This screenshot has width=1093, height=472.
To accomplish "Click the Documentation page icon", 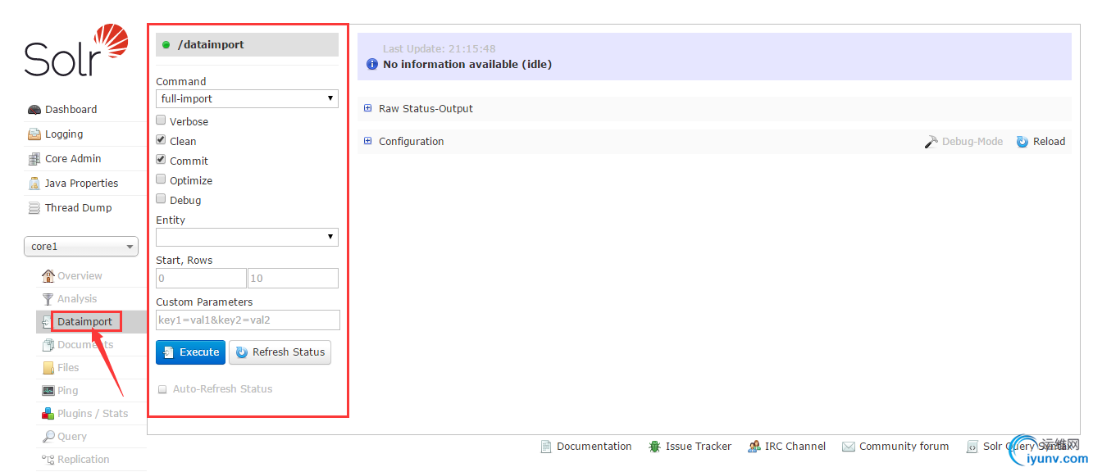I will click(x=546, y=447).
